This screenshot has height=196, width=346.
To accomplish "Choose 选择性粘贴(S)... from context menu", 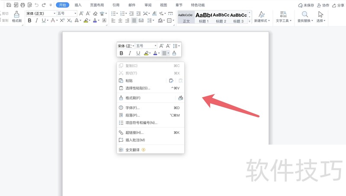I will click(151, 88).
